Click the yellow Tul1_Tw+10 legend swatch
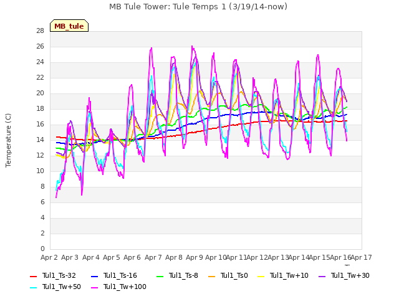Viewport: 399px width, 299px height. click(261, 276)
